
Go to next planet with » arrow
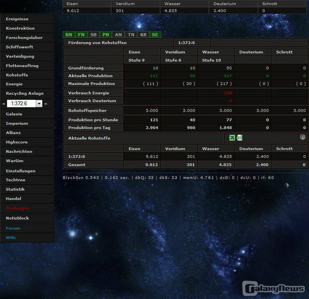(46, 104)
